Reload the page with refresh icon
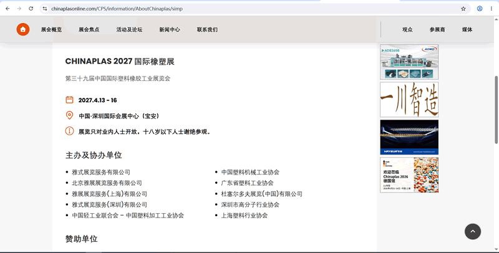The image size is (499, 253). pos(31,9)
